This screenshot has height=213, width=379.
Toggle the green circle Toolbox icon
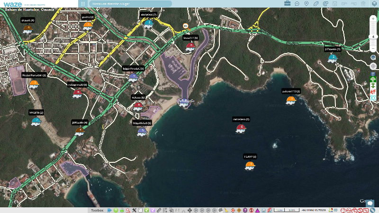(116, 210)
